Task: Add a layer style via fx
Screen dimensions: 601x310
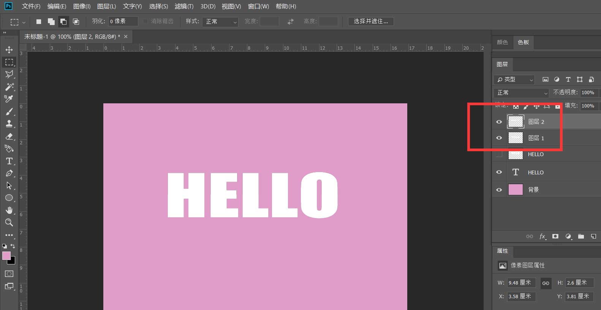Action: (x=542, y=236)
